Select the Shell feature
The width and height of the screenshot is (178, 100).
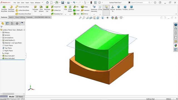76,14
